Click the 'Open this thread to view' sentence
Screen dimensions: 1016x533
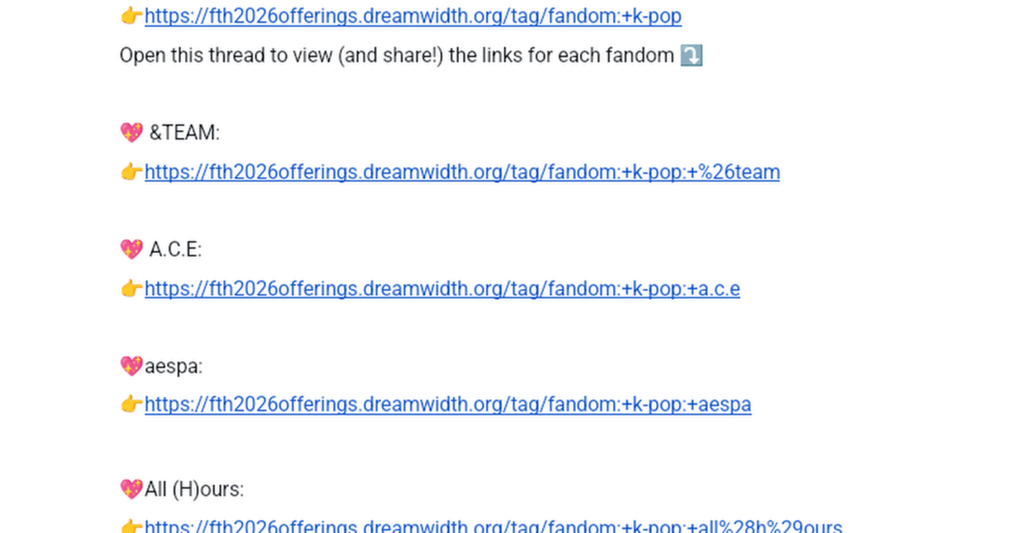[397, 55]
